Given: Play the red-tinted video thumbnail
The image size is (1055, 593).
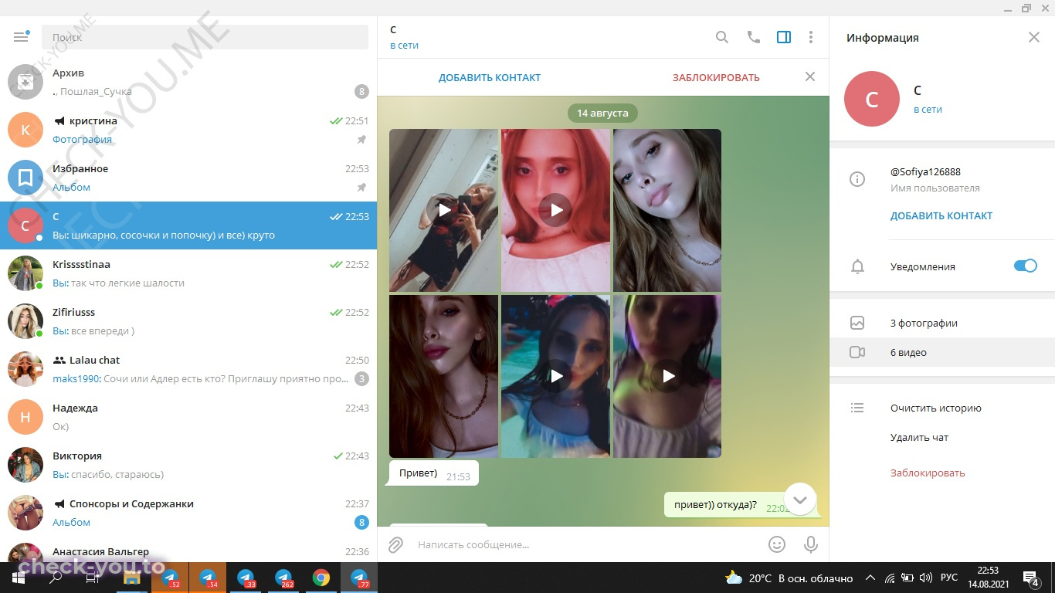Looking at the screenshot, I should (x=555, y=210).
